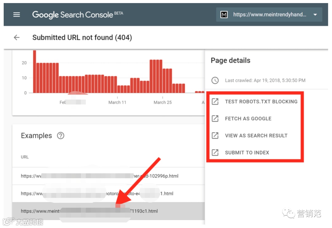Click the March 11 chart axis label

117,102
